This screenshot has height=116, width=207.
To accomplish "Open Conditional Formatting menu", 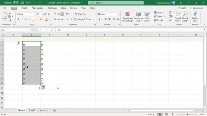I will point(128,17).
